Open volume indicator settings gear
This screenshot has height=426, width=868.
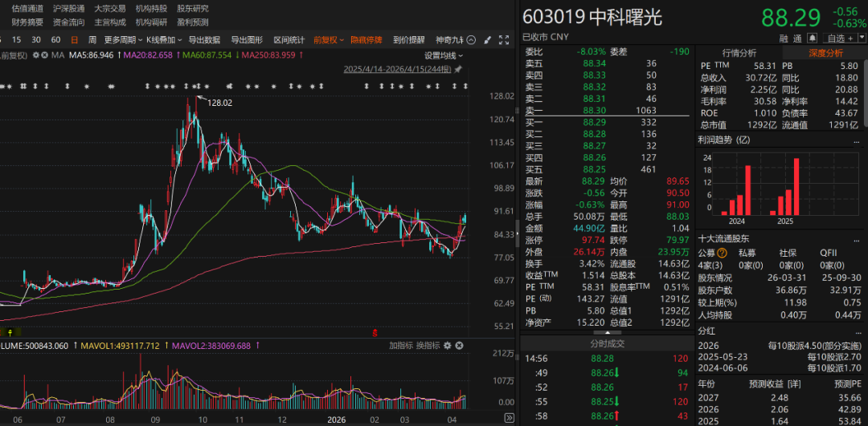pyautogui.click(x=446, y=346)
